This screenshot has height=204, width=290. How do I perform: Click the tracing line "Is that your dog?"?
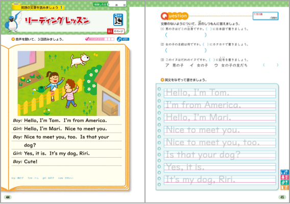(x=220, y=155)
